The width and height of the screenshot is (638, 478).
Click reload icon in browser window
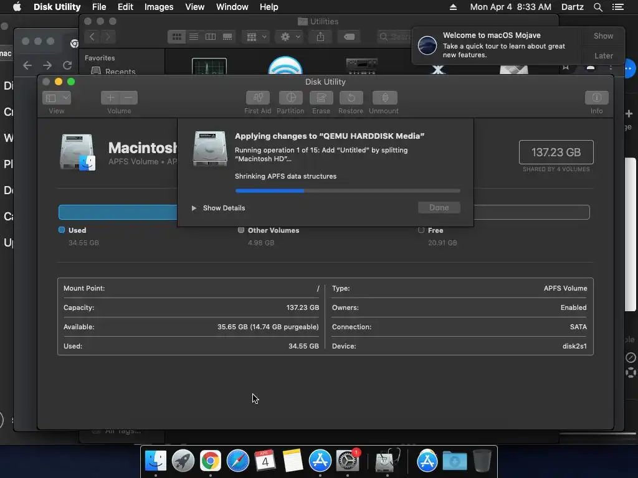[x=67, y=65]
